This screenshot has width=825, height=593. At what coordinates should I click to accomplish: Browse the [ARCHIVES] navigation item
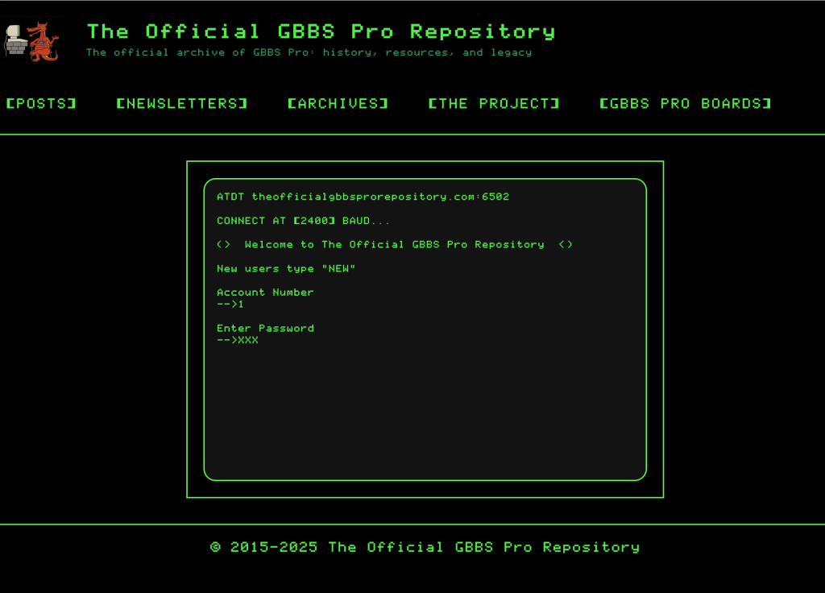(x=338, y=103)
